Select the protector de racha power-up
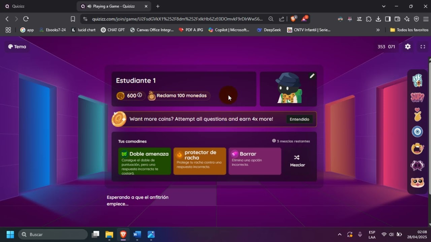Image resolution: width=431 pixels, height=242 pixels. [200, 161]
